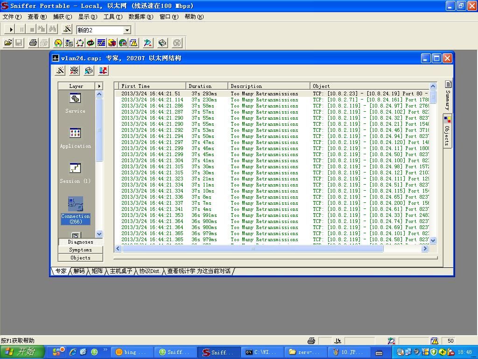Image resolution: width=478 pixels, height=359 pixels.
Task: Click the Host Table toolbar icon
Action: coord(70,43)
